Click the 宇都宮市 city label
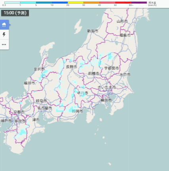Viewport: 169px width, 171px height. tap(112, 68)
